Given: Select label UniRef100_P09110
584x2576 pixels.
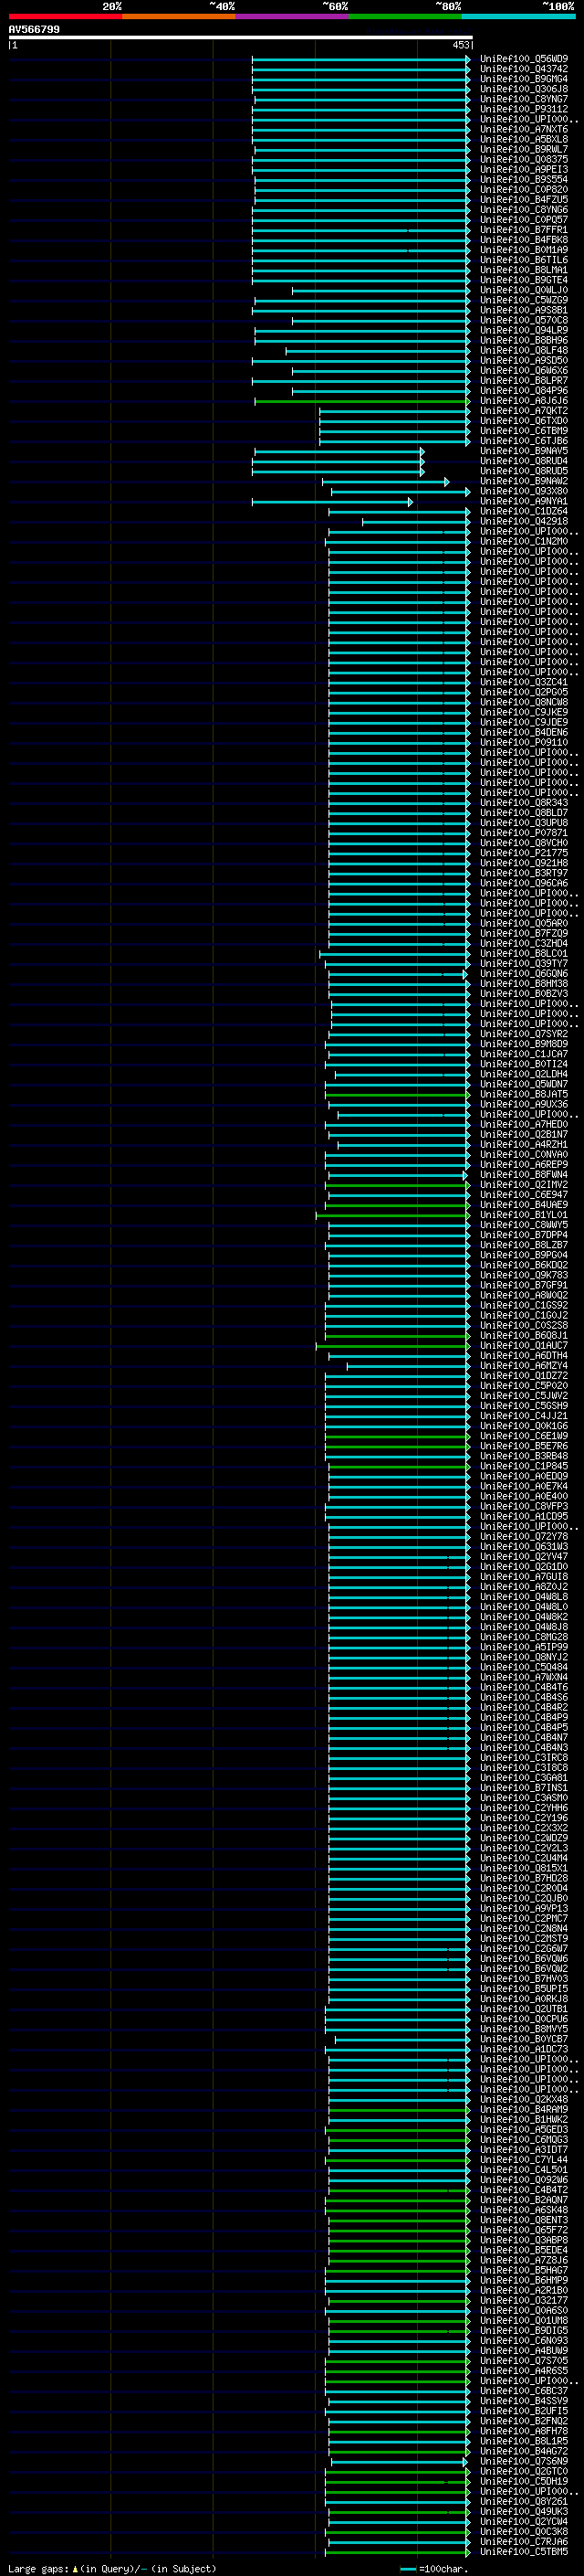Looking at the screenshot, I should pos(523,743).
